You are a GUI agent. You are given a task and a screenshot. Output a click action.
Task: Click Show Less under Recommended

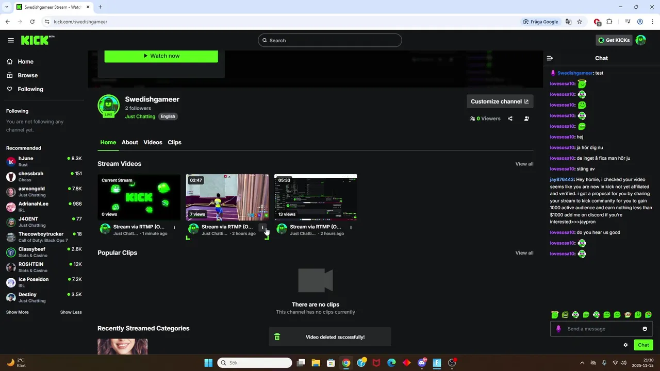tap(71, 312)
